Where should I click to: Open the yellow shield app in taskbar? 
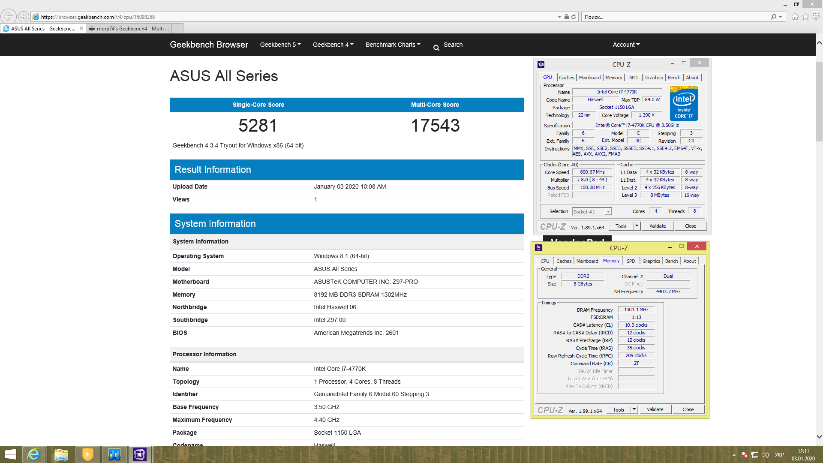click(87, 454)
